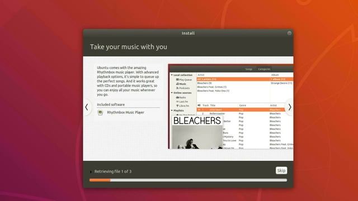Select Last.fm in Rhythmbox sidebar
358x201 pixels.
pyautogui.click(x=182, y=102)
